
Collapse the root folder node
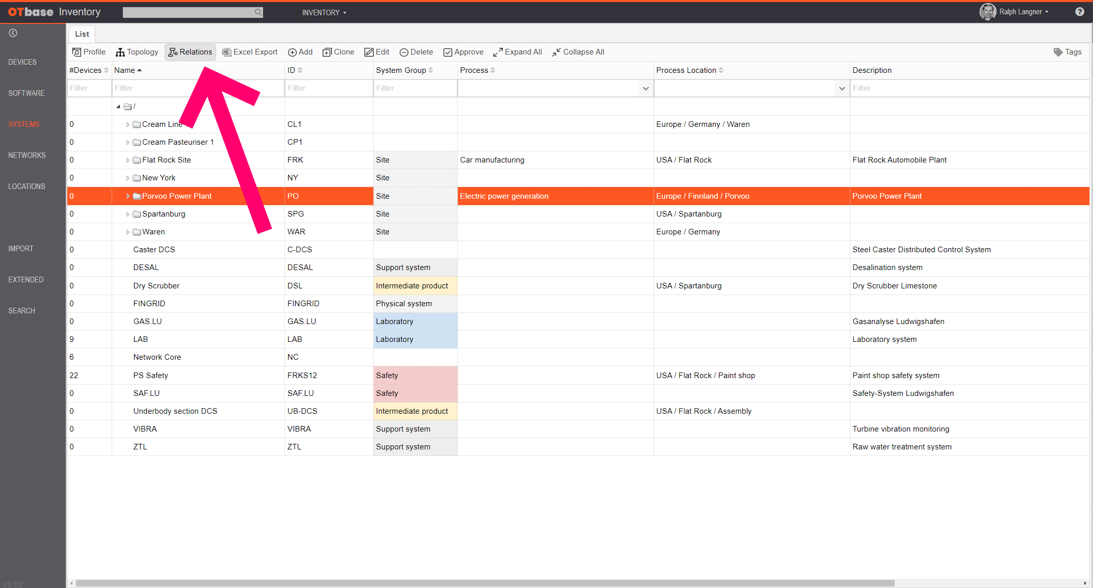tap(118, 106)
